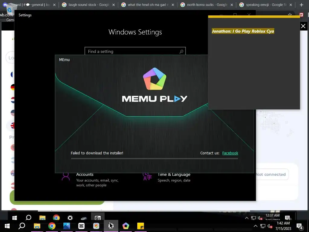Click the magnifier icon in Find a setting
The height and width of the screenshot is (232, 309).
pyautogui.click(x=181, y=51)
